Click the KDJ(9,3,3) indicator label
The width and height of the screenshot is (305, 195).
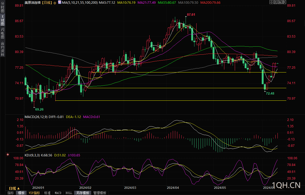pyautogui.click(x=32, y=155)
